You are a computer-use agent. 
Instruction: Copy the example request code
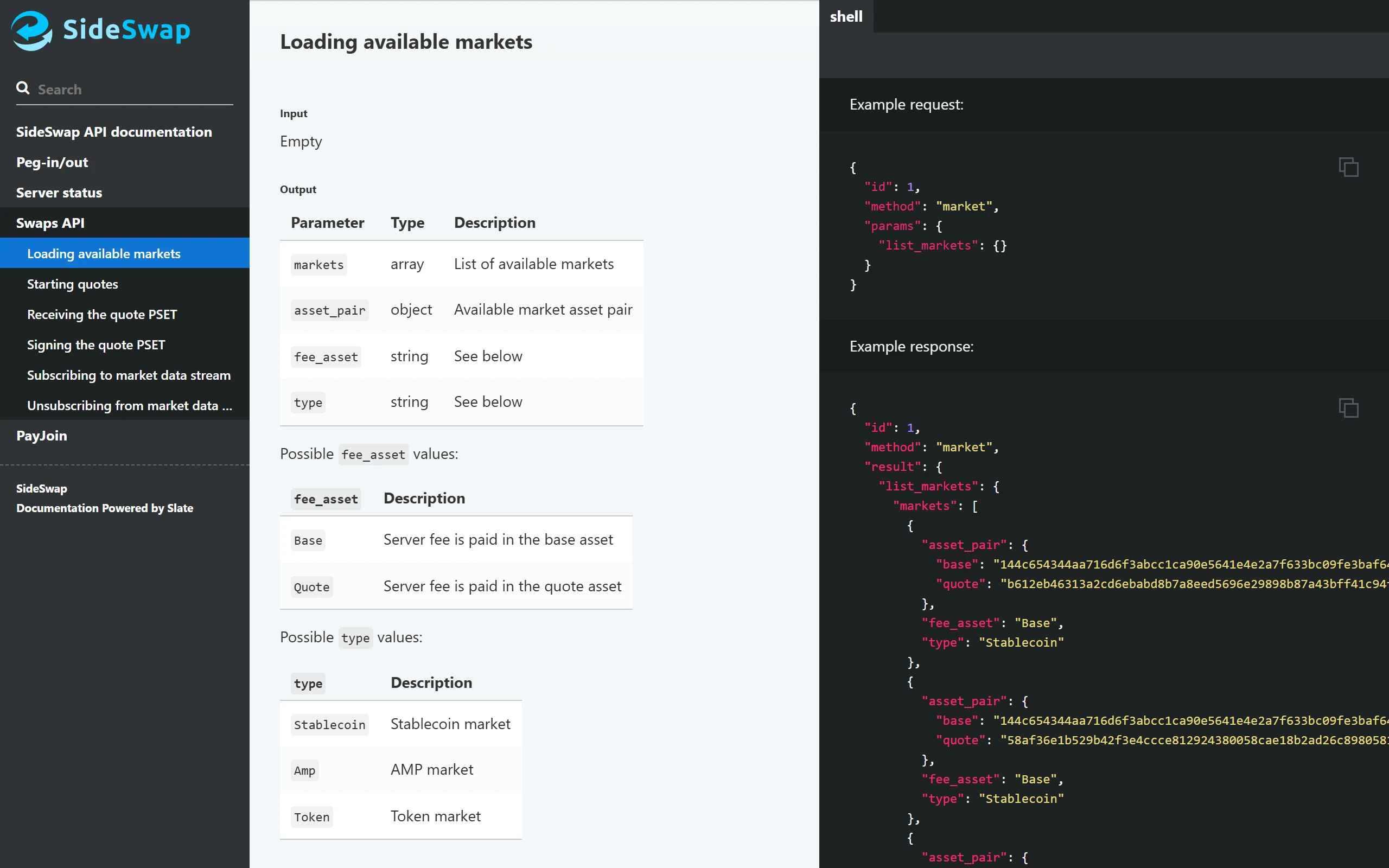[1348, 167]
